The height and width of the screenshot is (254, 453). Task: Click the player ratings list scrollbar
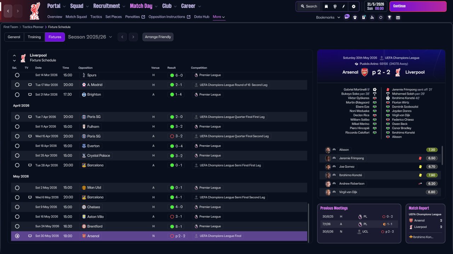[x=442, y=155]
